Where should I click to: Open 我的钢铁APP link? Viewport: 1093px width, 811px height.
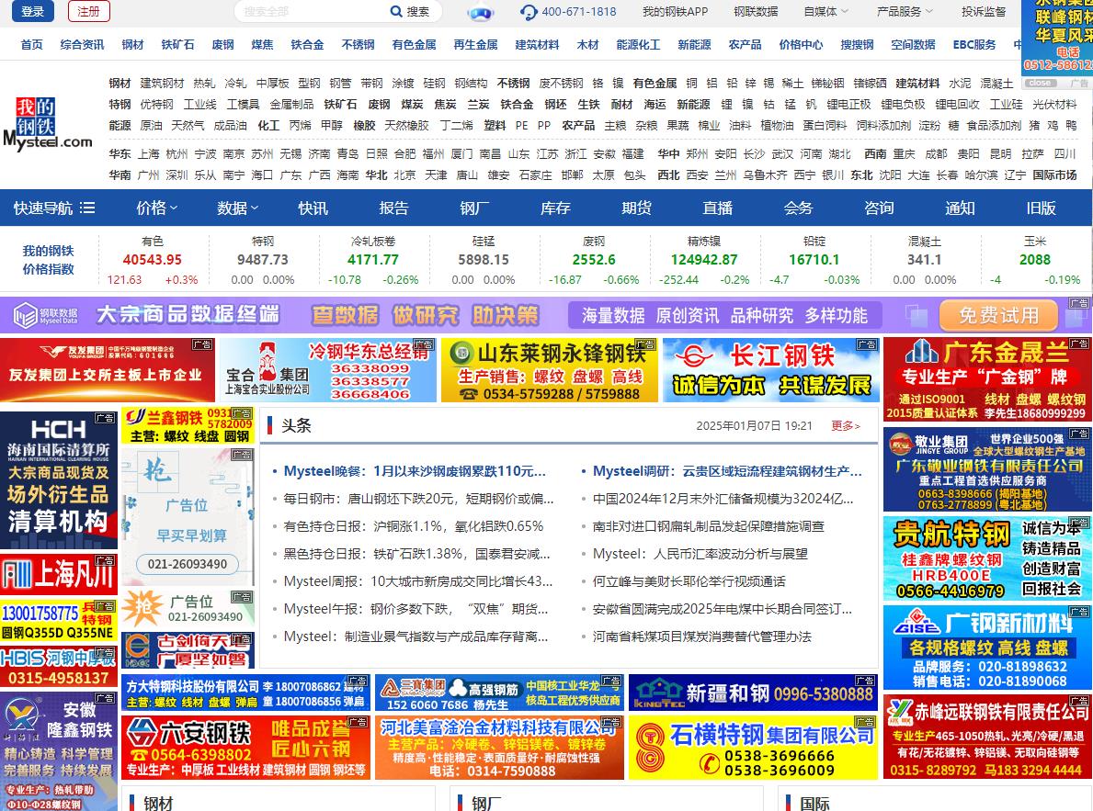[675, 11]
